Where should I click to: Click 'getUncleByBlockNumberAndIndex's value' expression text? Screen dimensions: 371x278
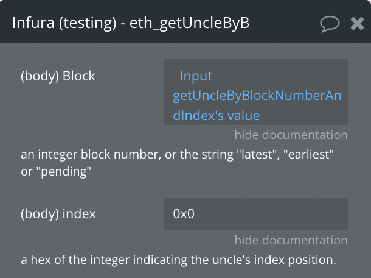255,96
